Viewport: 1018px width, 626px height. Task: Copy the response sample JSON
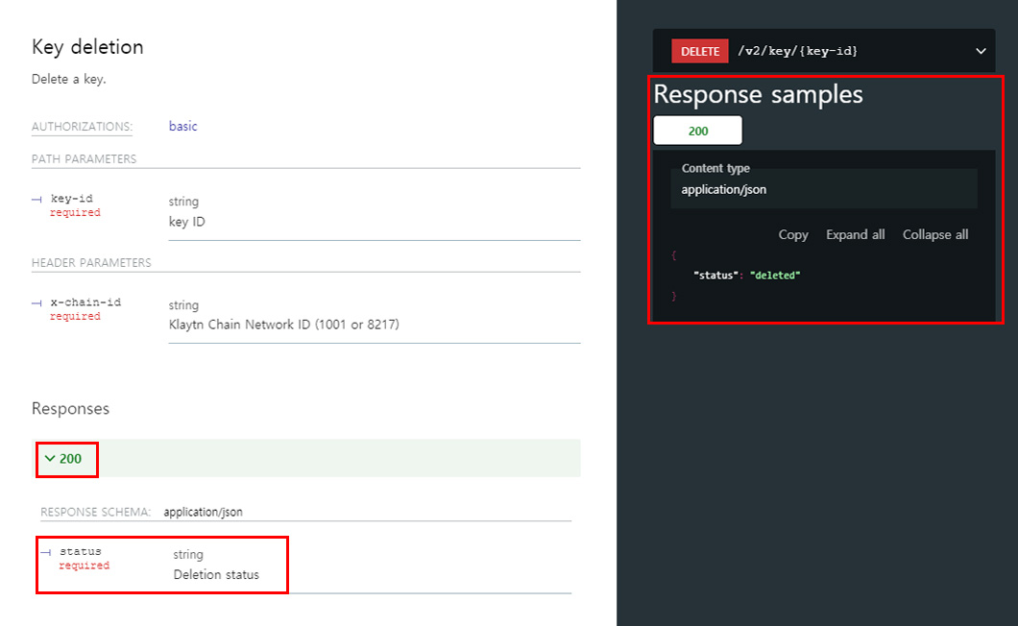[x=792, y=234]
